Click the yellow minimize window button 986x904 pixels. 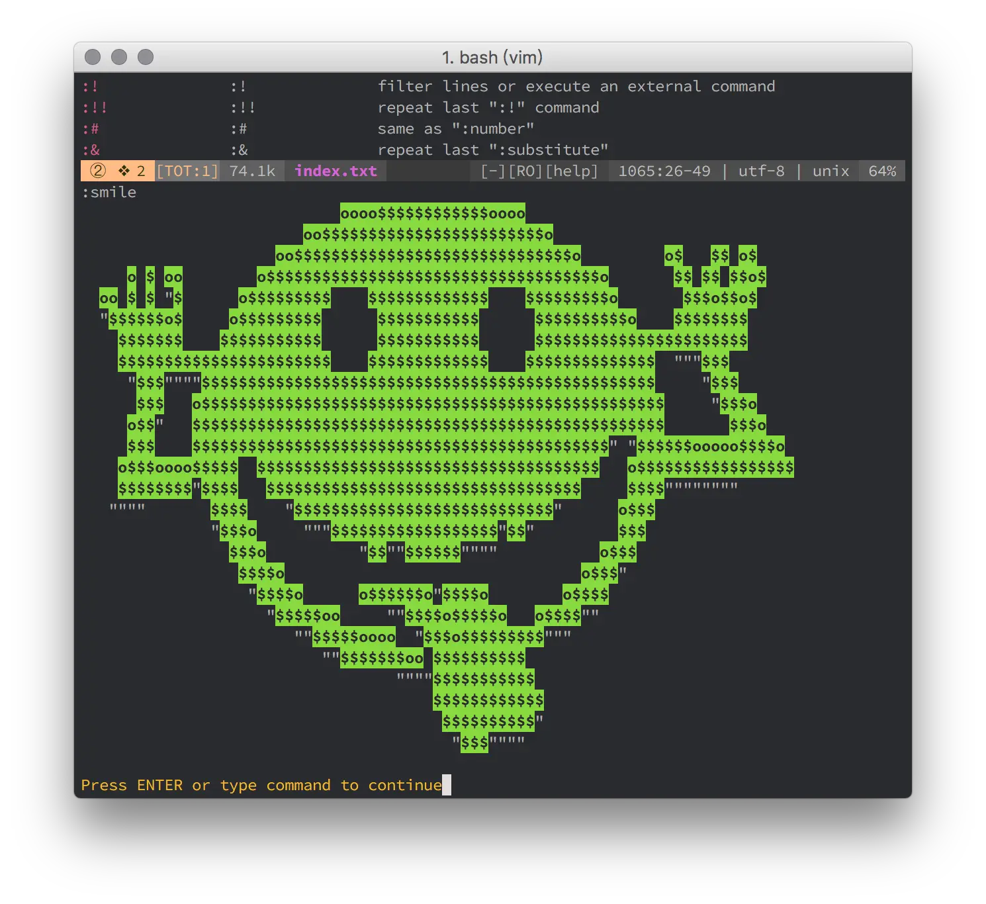[119, 57]
